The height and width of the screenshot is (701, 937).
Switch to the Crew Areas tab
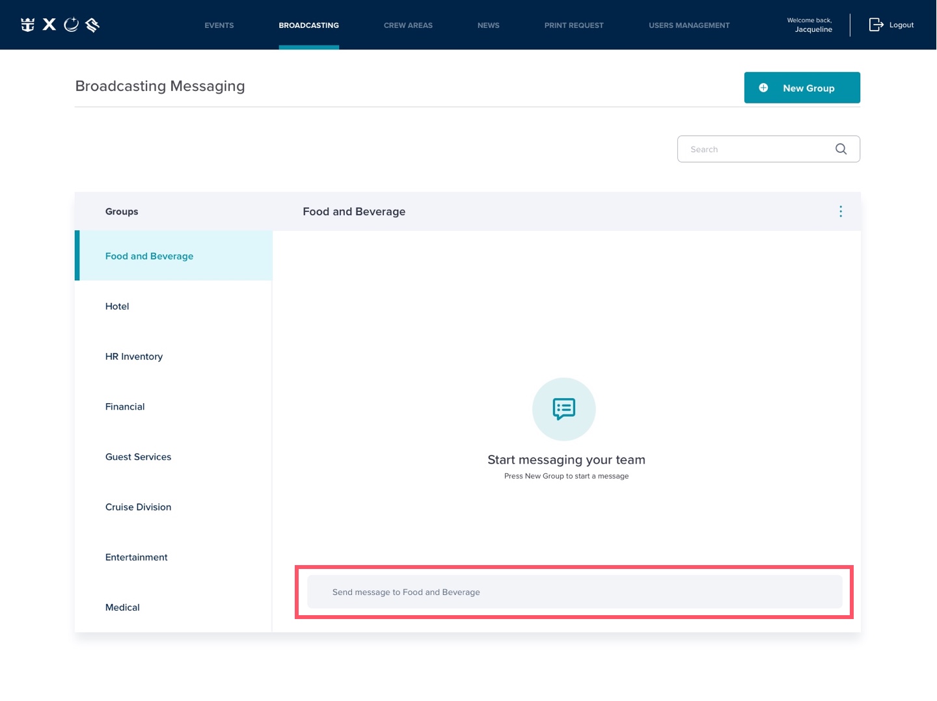coord(408,25)
